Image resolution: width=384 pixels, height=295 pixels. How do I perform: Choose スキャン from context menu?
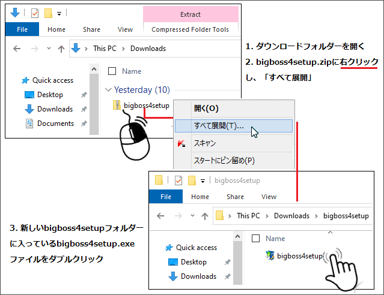(205, 143)
